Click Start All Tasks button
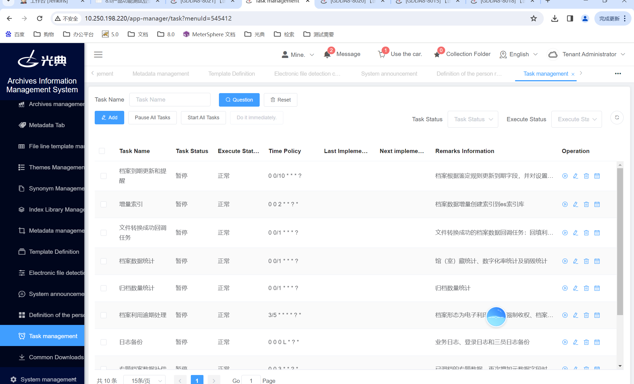Viewport: 634px width, 384px height. tap(203, 118)
